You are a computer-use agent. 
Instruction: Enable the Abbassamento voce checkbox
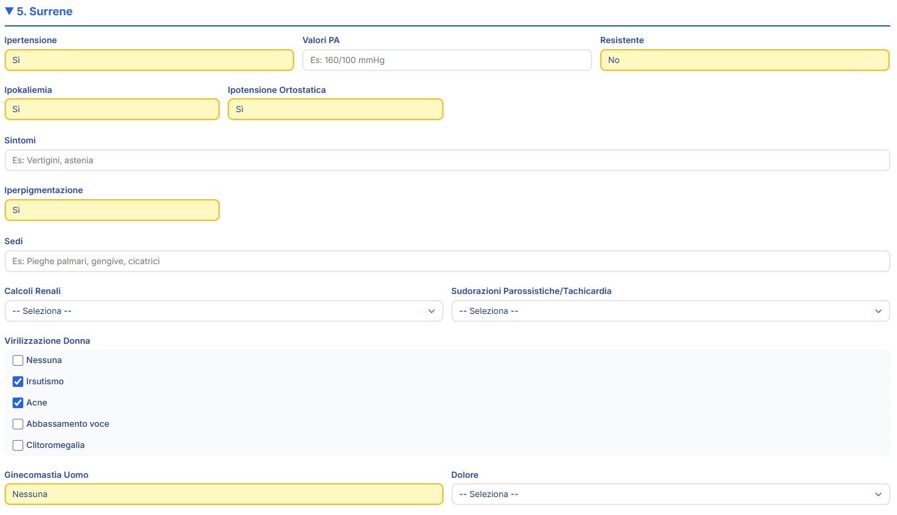(x=18, y=424)
